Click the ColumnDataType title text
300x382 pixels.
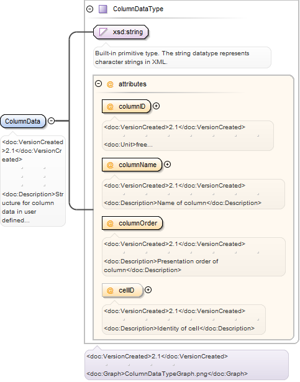pos(138,9)
